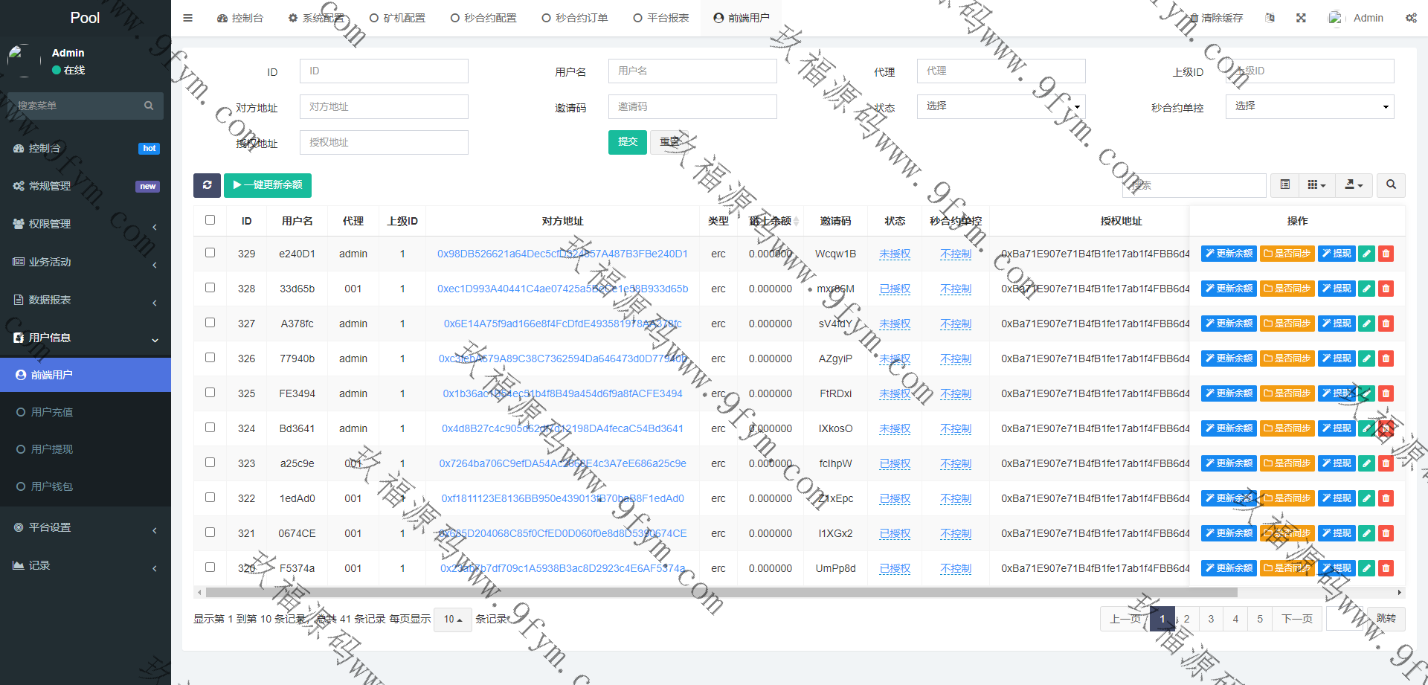Select the checkbox for row ID 324

210,428
